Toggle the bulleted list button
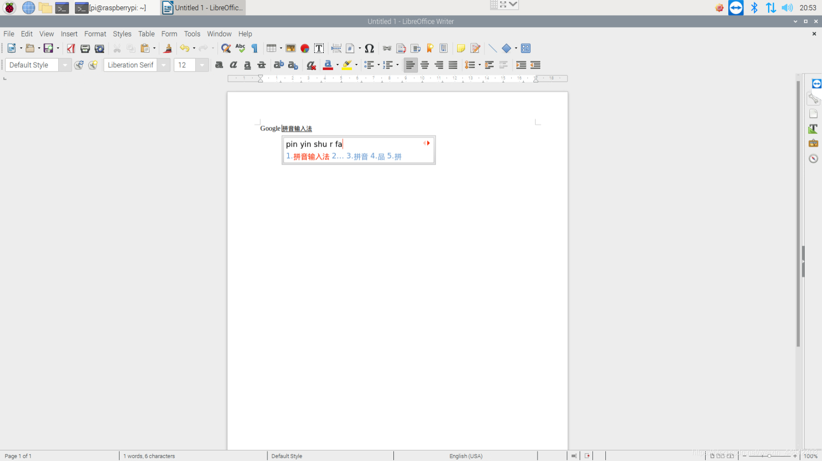Viewport: 822px width, 461px height. click(x=369, y=65)
